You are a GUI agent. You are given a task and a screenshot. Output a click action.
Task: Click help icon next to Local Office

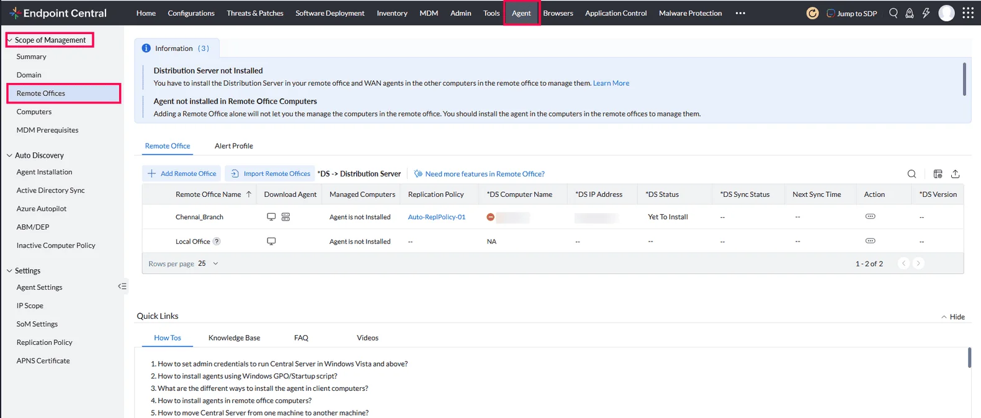217,242
